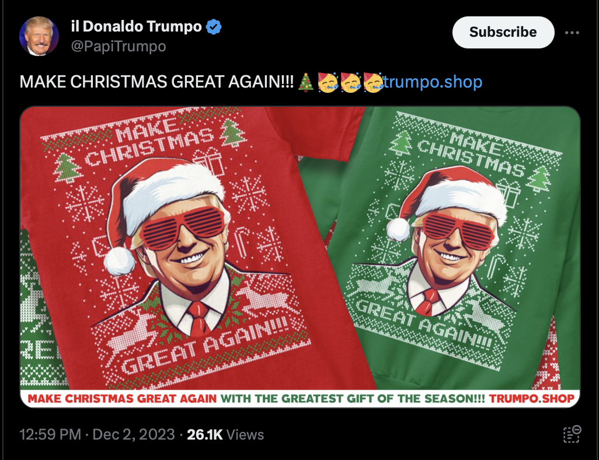
Task: Click the first party face emoji
Action: (x=328, y=82)
